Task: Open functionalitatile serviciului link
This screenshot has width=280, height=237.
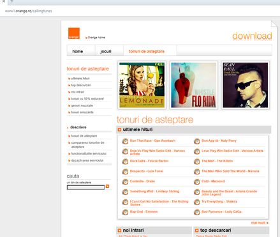Action: pyautogui.click(x=89, y=153)
